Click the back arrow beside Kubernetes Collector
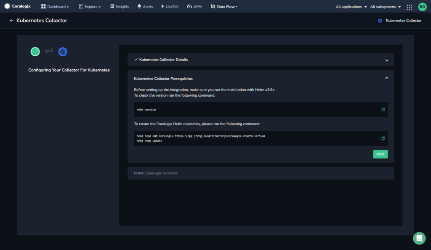The width and height of the screenshot is (431, 250). [11, 21]
